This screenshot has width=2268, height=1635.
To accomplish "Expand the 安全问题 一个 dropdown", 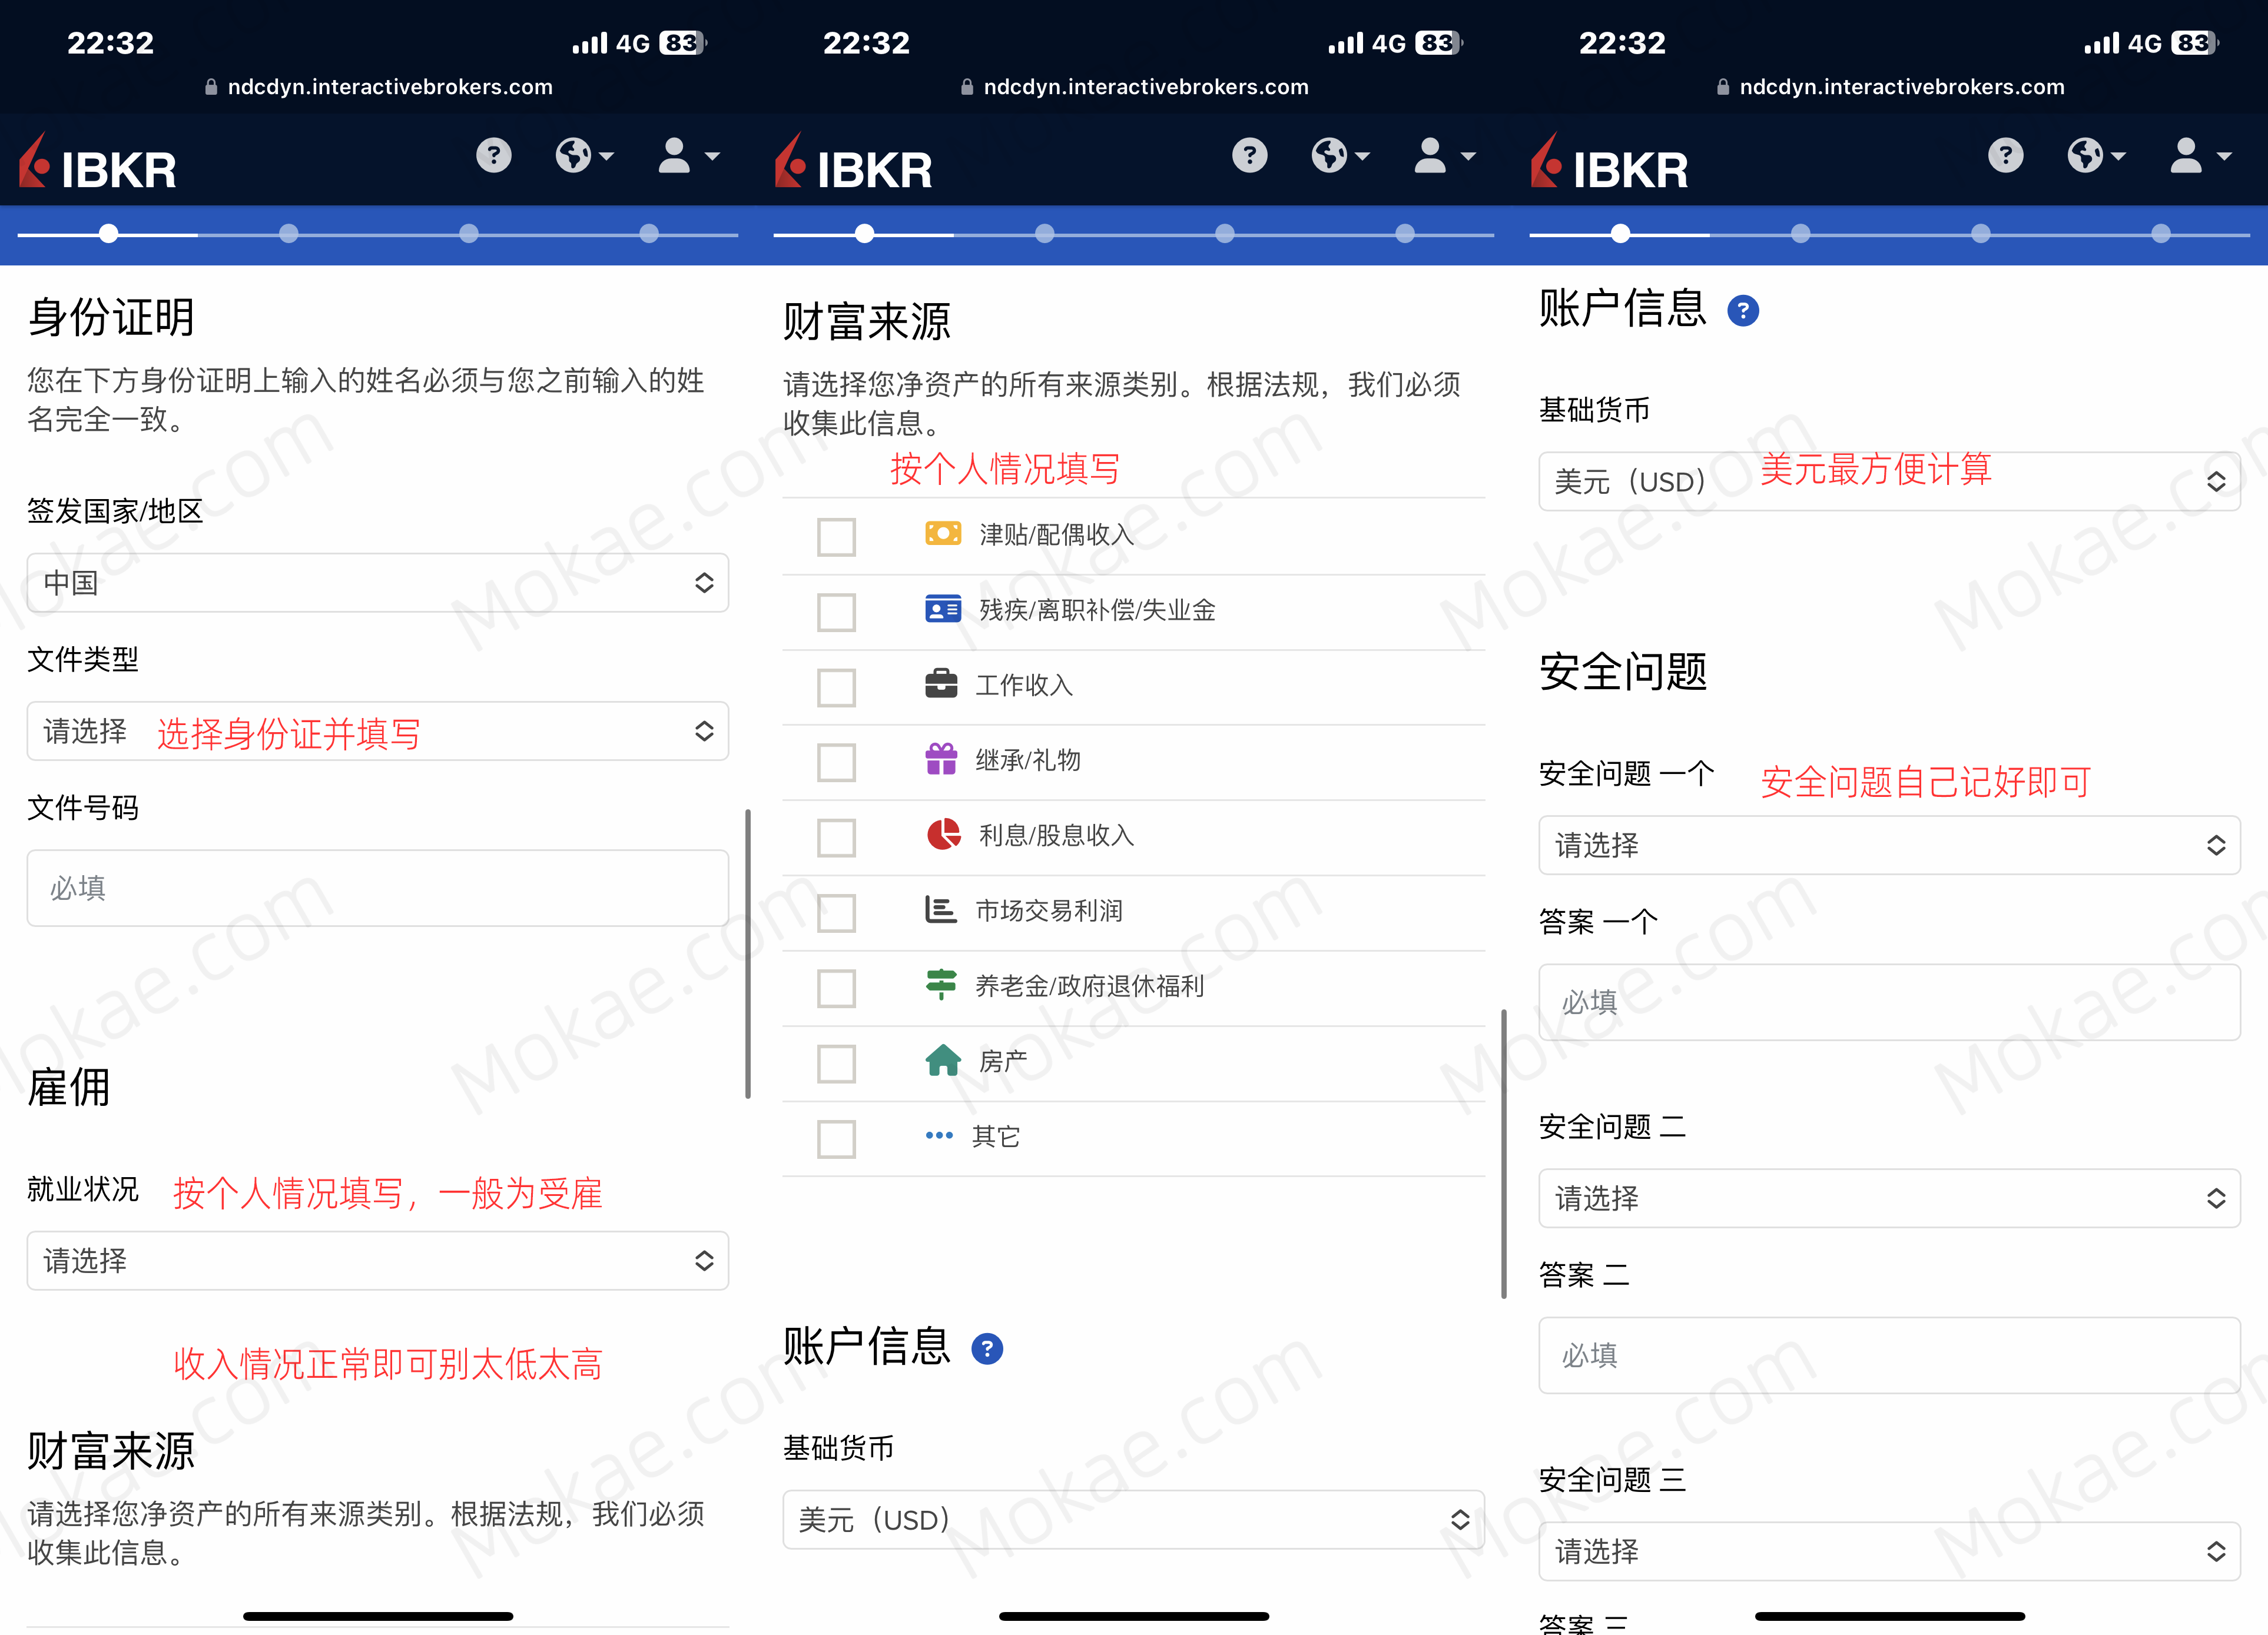I will pyautogui.click(x=1890, y=845).
